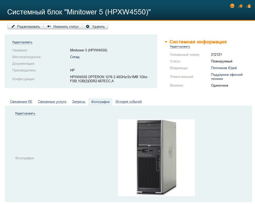Click Редактировать link in the photo panel
Screen dimensions: 255x204
tap(25, 113)
